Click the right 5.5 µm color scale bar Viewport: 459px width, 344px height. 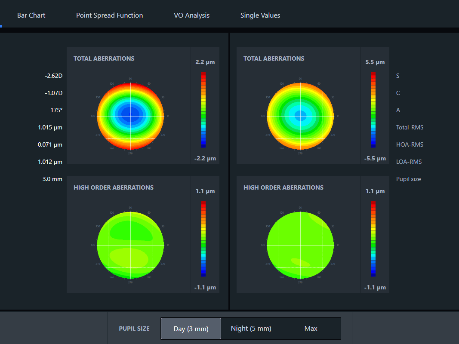point(373,110)
